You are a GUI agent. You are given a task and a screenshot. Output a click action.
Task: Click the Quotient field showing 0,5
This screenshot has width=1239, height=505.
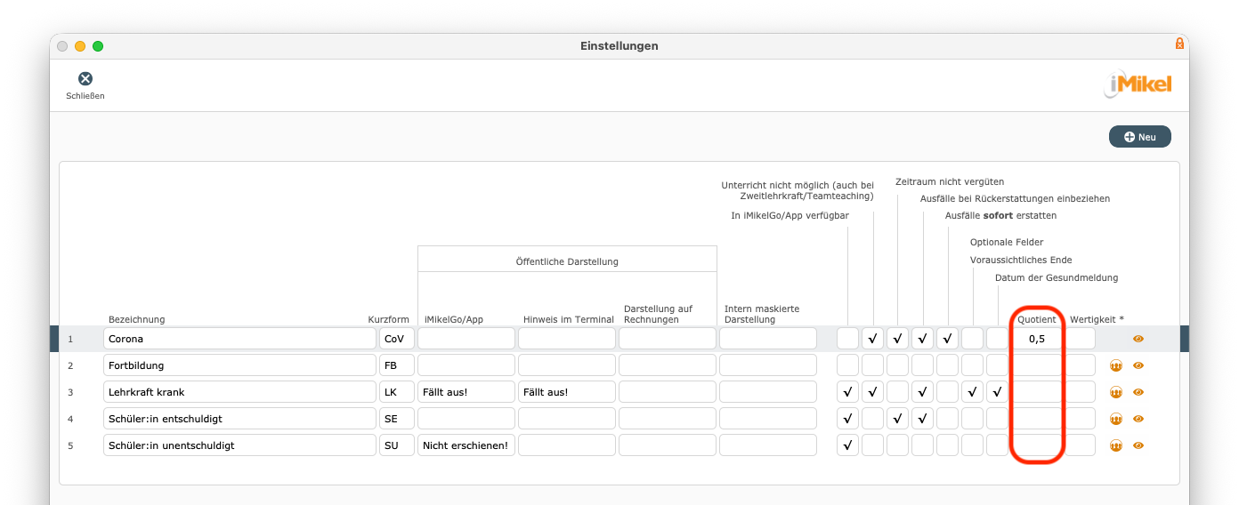pos(1036,339)
